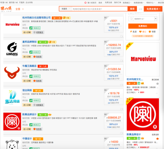
Task: Click the green level badge beside 盖邦品牌策划
Action: point(43,42)
